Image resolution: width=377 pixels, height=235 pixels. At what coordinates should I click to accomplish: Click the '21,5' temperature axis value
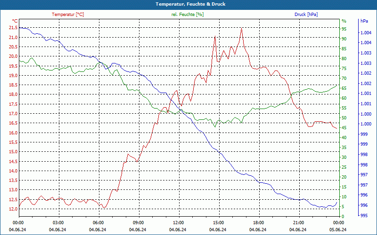tap(13, 28)
